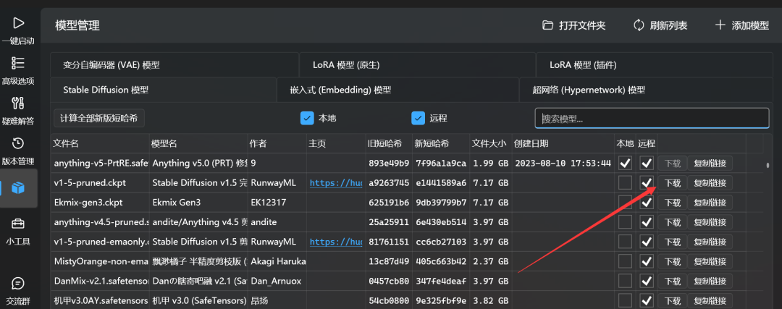Image resolution: width=782 pixels, height=309 pixels.
Task: Click 复制链接 for anything-v4.5-pruned row
Action: (710, 221)
